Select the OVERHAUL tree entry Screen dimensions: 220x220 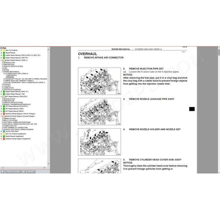(10, 77)
